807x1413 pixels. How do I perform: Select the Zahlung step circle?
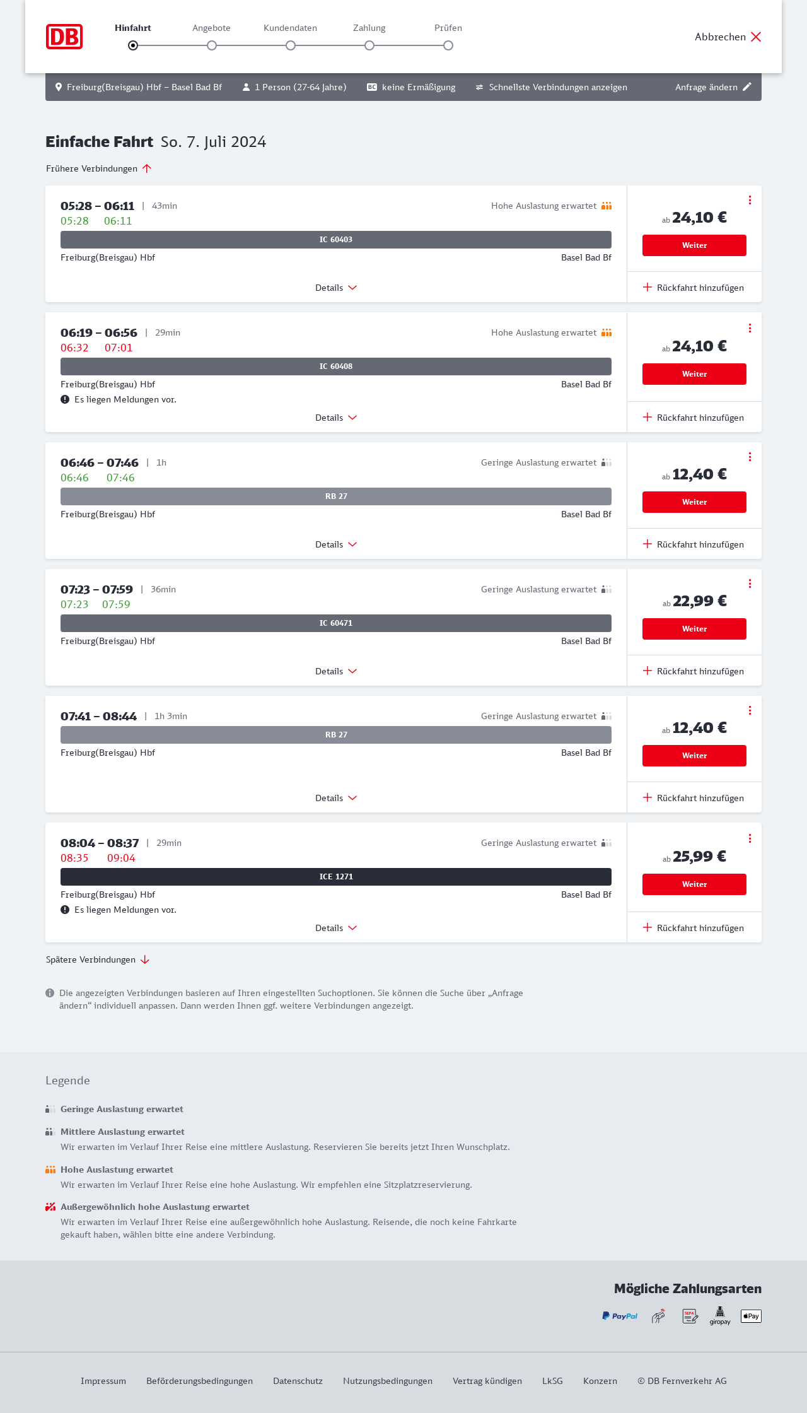pos(369,45)
